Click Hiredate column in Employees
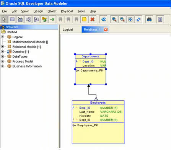This screenshot has width=171, height=150. point(85,116)
